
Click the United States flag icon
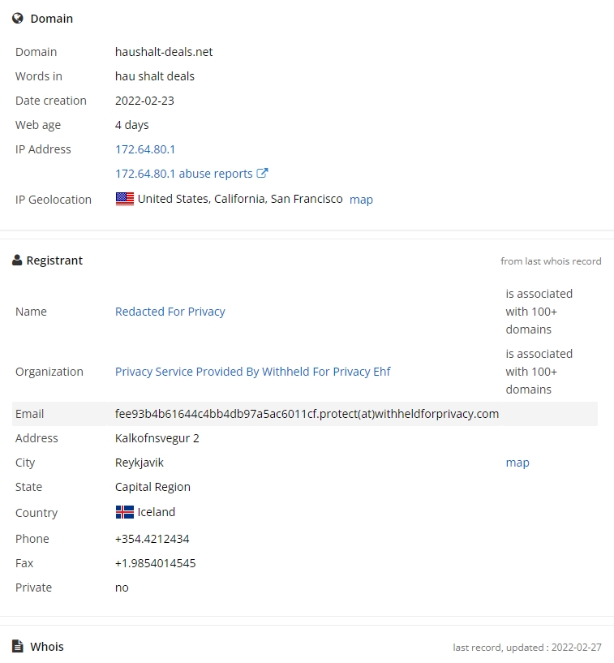pos(125,199)
